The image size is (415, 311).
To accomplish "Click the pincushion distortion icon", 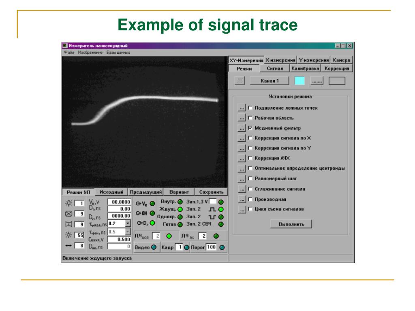I will pyautogui.click(x=68, y=224).
